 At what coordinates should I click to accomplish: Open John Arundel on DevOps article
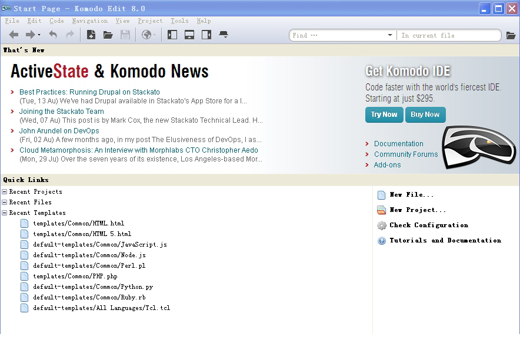coord(59,131)
